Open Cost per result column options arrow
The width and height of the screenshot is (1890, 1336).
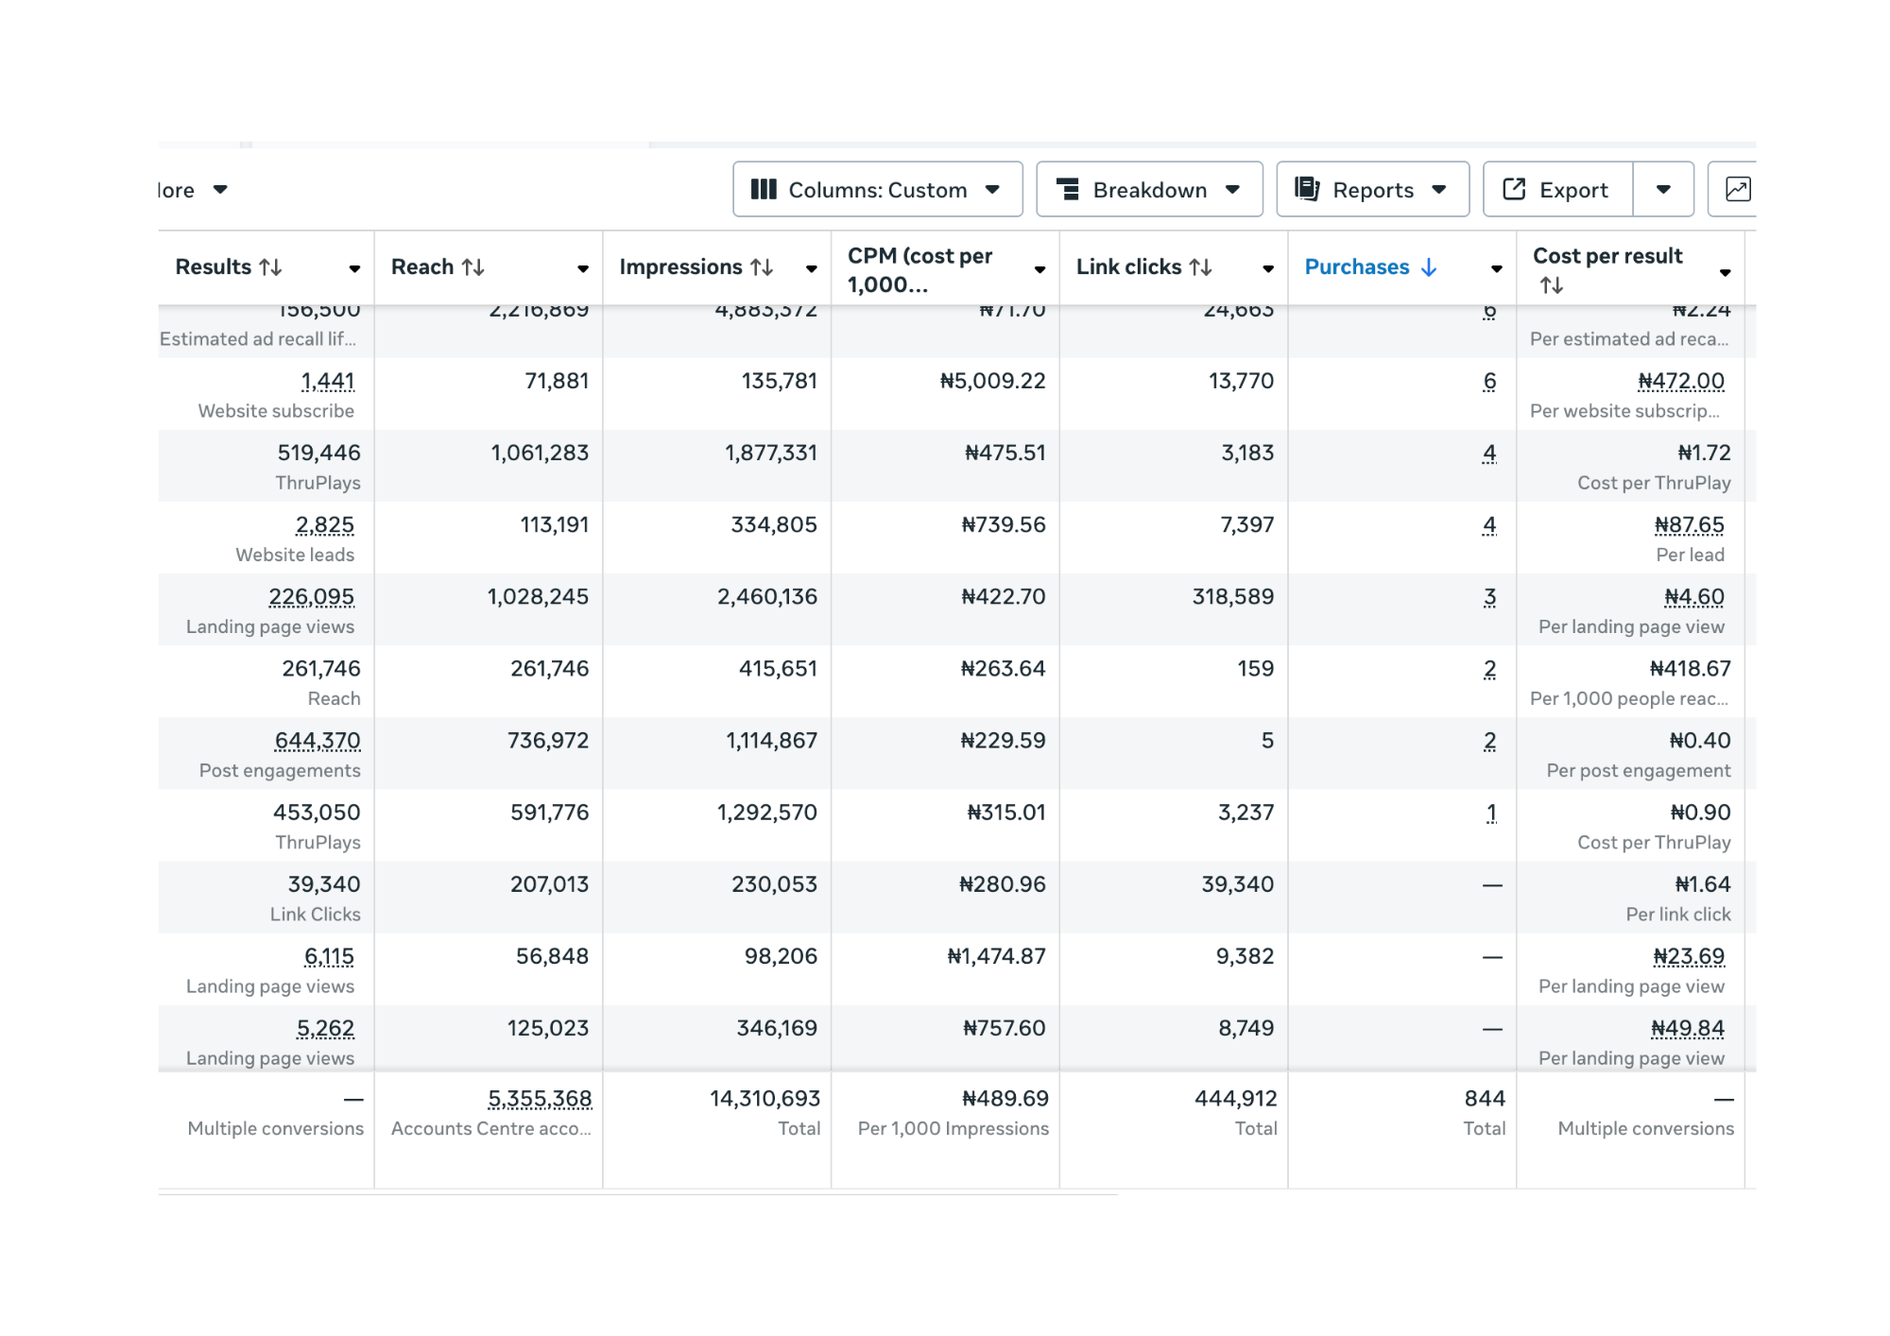point(1726,272)
